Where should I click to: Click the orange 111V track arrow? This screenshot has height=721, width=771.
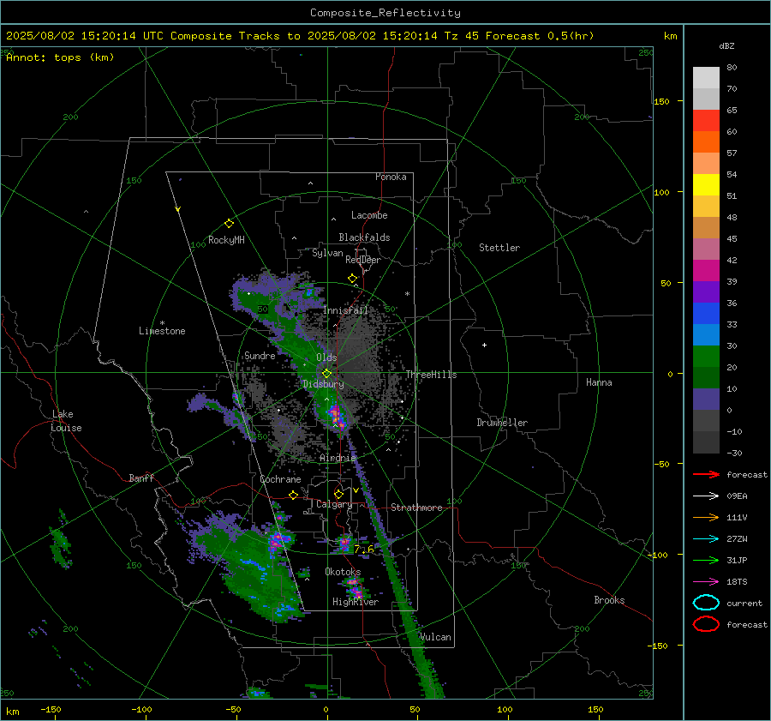point(706,517)
